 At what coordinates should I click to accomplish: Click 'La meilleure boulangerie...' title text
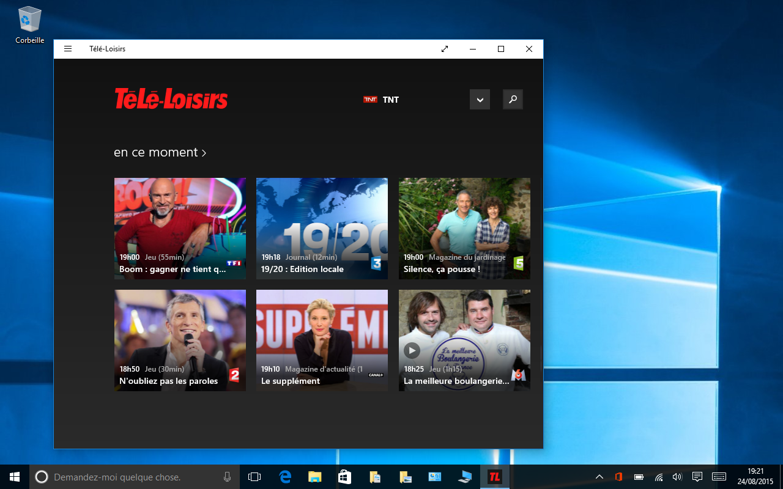click(456, 381)
